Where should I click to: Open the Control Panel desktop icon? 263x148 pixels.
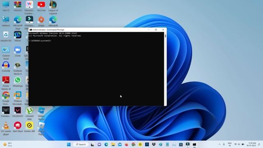(x=6, y=53)
